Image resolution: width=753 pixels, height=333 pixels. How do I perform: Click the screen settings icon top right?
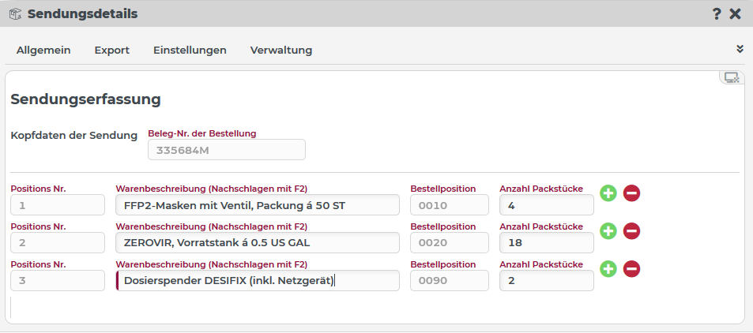point(732,77)
